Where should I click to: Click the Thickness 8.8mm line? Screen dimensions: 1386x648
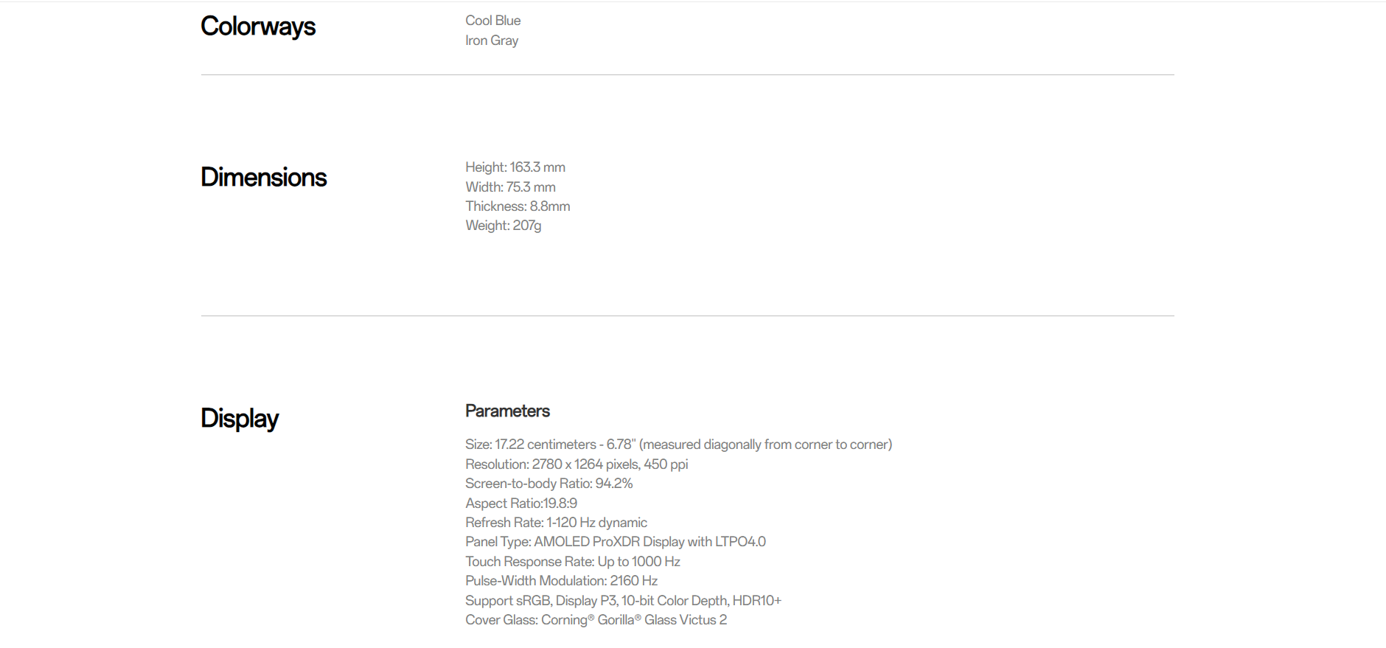518,206
